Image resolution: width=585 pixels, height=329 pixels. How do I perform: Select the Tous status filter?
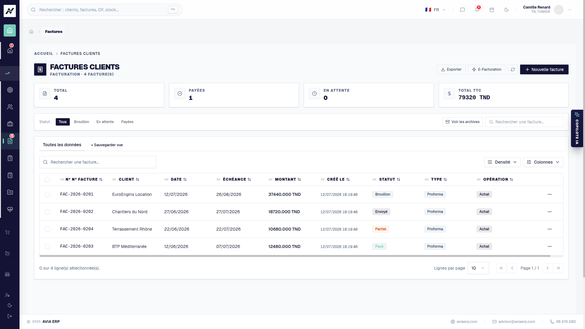click(x=63, y=122)
